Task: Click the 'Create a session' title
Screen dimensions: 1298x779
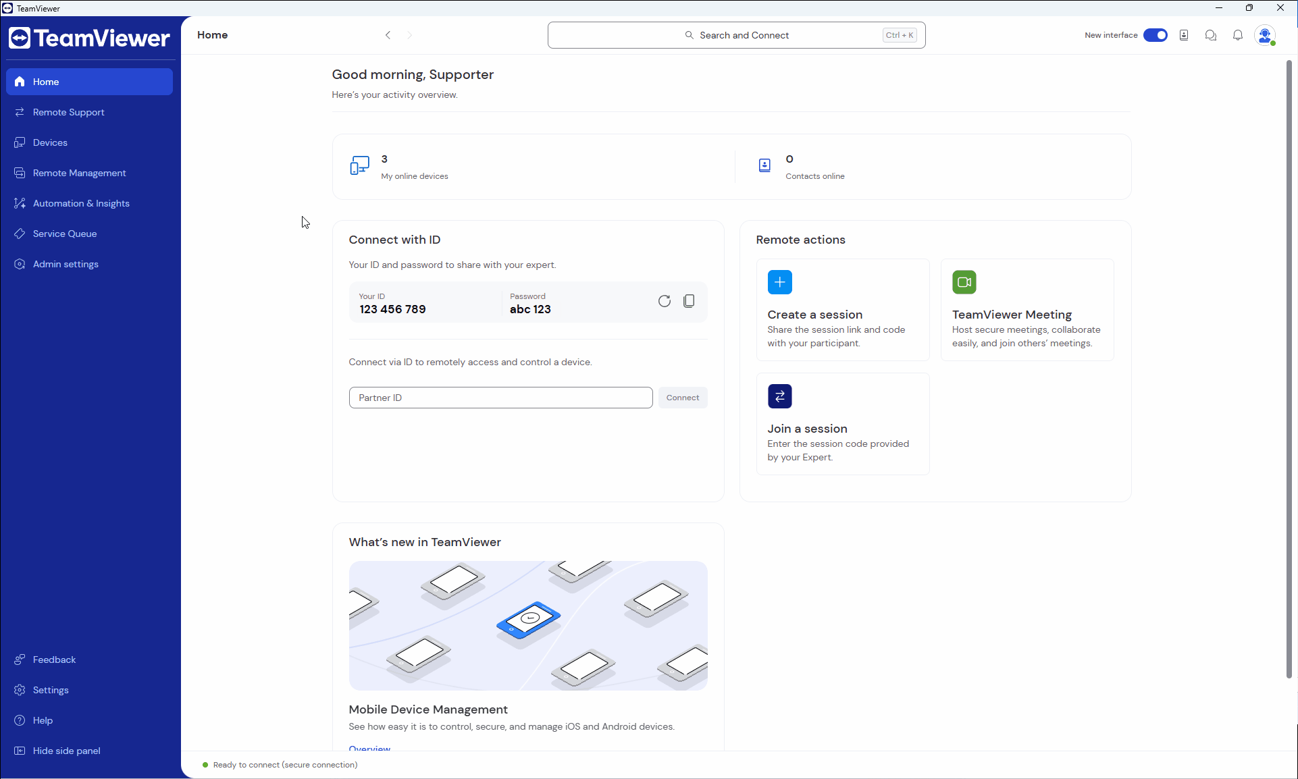Action: coord(815,315)
